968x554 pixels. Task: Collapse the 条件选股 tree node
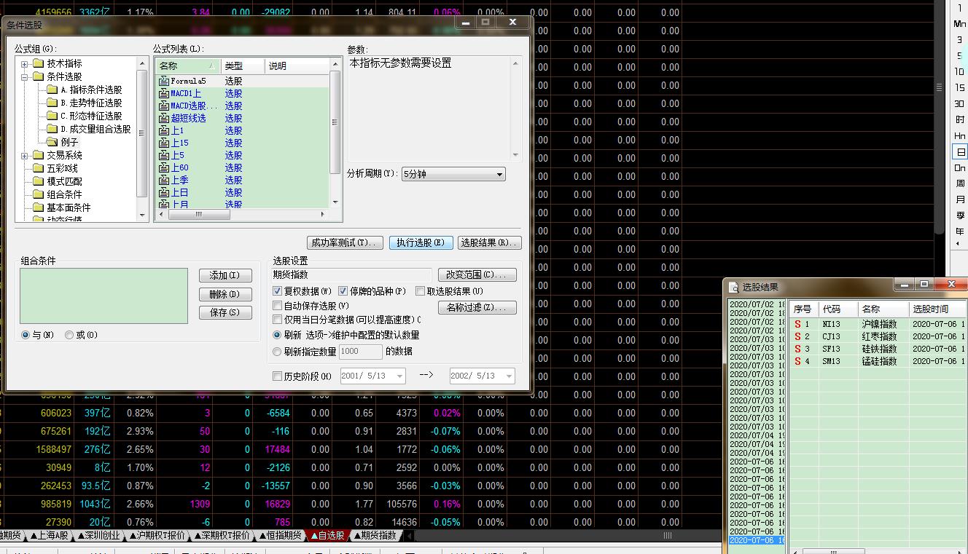click(24, 76)
